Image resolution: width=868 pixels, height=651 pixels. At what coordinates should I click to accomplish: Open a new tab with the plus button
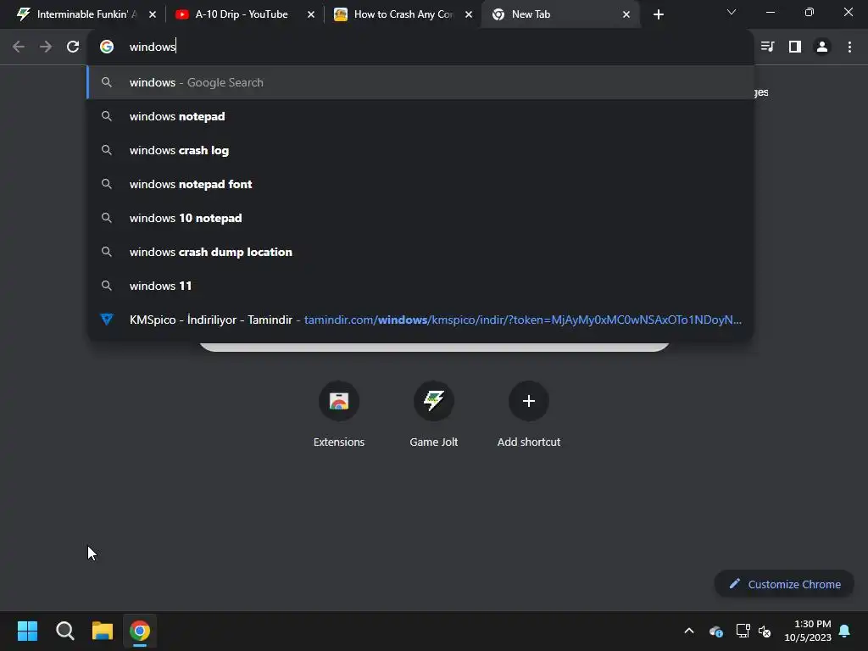(x=658, y=14)
